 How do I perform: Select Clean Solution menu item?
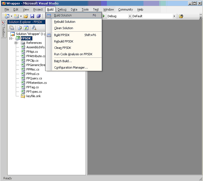(74, 28)
